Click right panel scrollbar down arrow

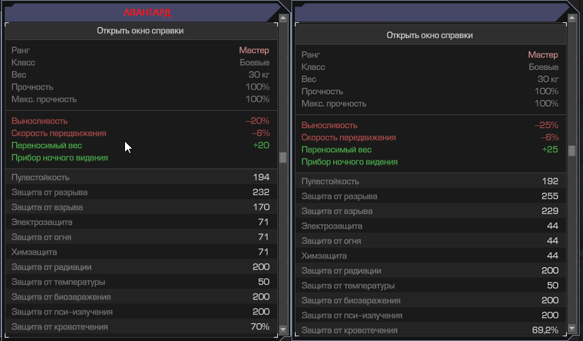point(572,328)
